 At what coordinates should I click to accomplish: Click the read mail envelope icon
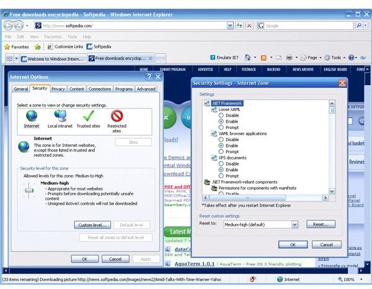click(x=279, y=58)
